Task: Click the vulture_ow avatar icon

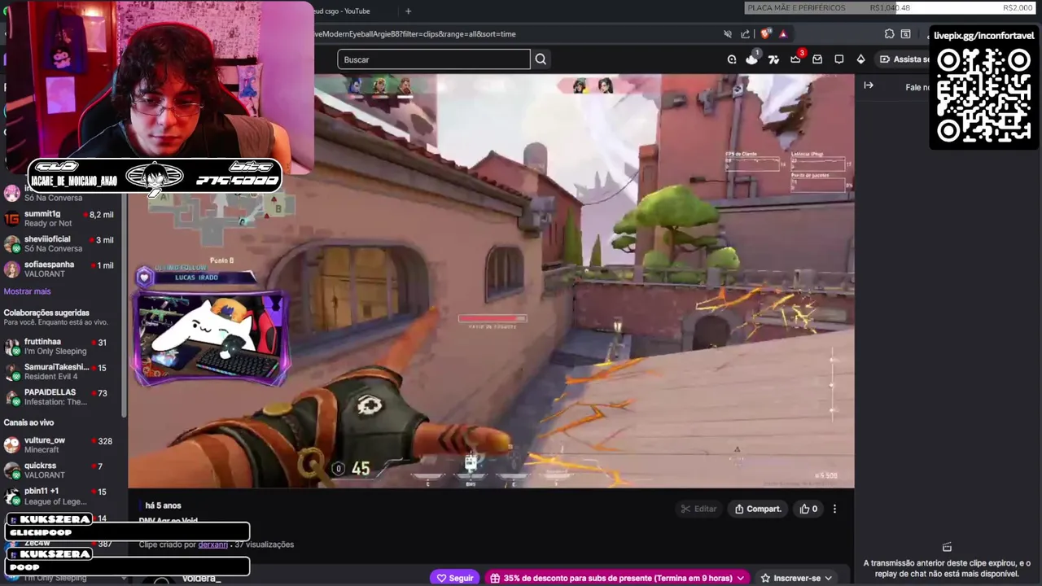Action: [x=11, y=445]
